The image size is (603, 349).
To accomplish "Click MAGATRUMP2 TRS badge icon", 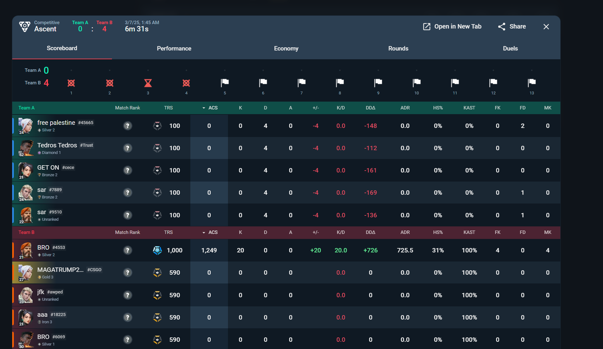I will coord(157,272).
